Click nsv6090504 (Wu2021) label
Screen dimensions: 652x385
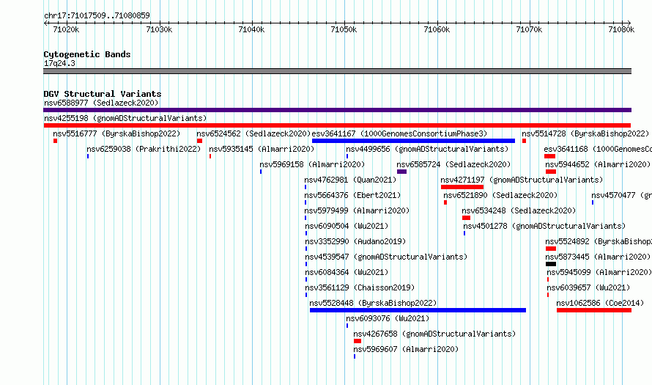coord(347,226)
